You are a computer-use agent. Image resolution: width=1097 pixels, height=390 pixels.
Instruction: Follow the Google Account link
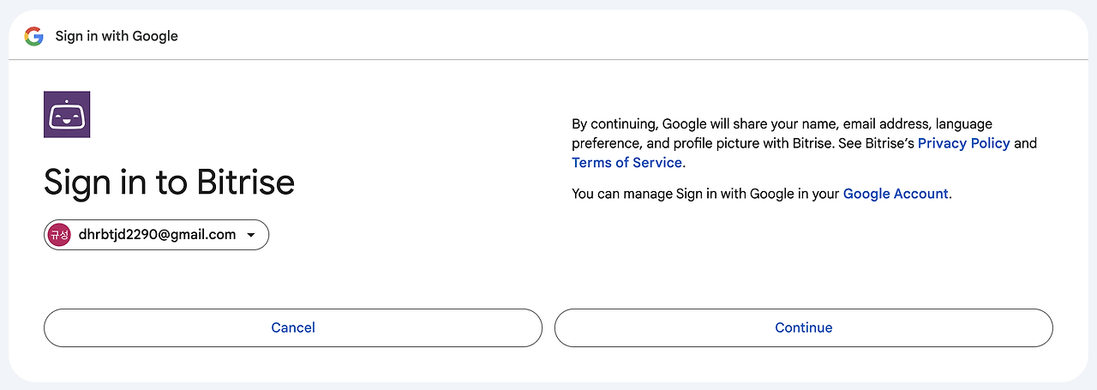click(896, 194)
